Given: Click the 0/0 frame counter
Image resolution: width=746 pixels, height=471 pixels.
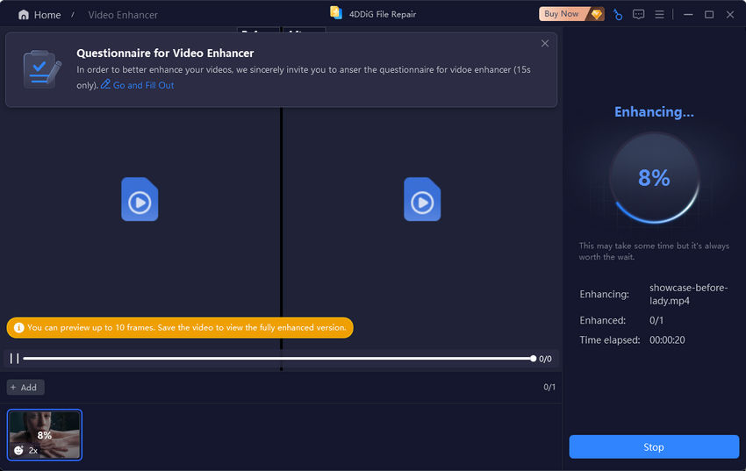Looking at the screenshot, I should pos(545,359).
